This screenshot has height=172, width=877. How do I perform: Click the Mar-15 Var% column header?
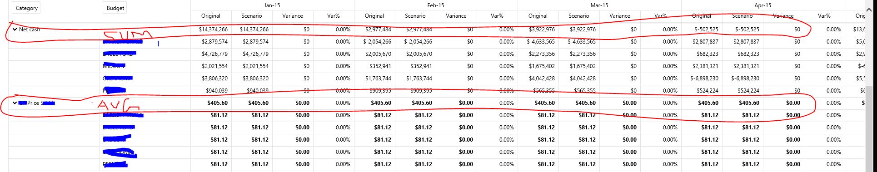(661, 16)
